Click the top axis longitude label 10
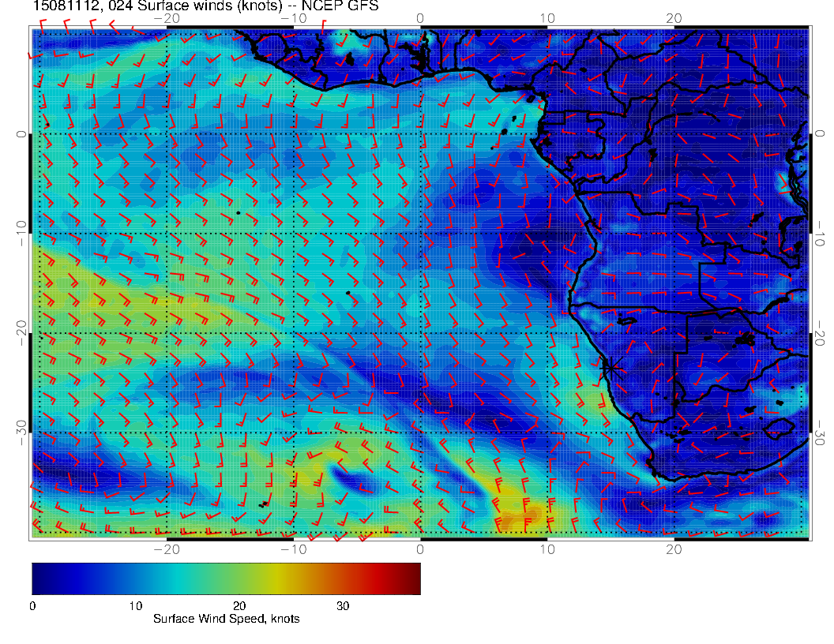 click(x=547, y=19)
